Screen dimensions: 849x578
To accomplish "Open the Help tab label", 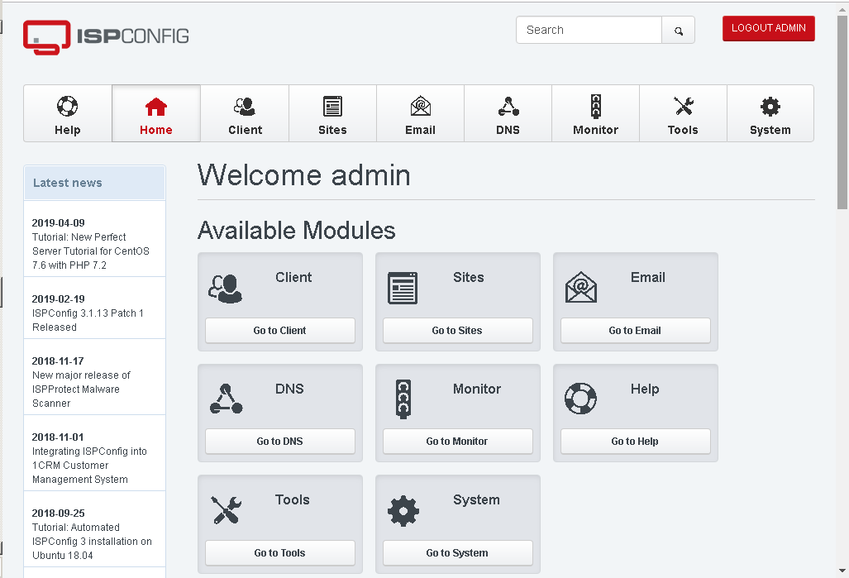I will click(x=68, y=130).
